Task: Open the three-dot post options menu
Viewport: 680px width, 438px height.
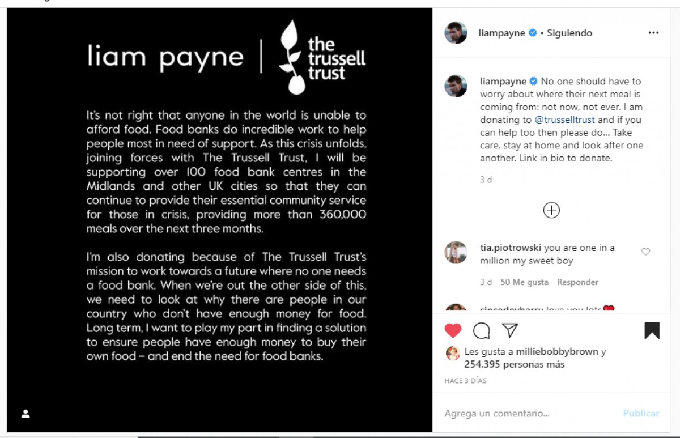Action: (654, 33)
